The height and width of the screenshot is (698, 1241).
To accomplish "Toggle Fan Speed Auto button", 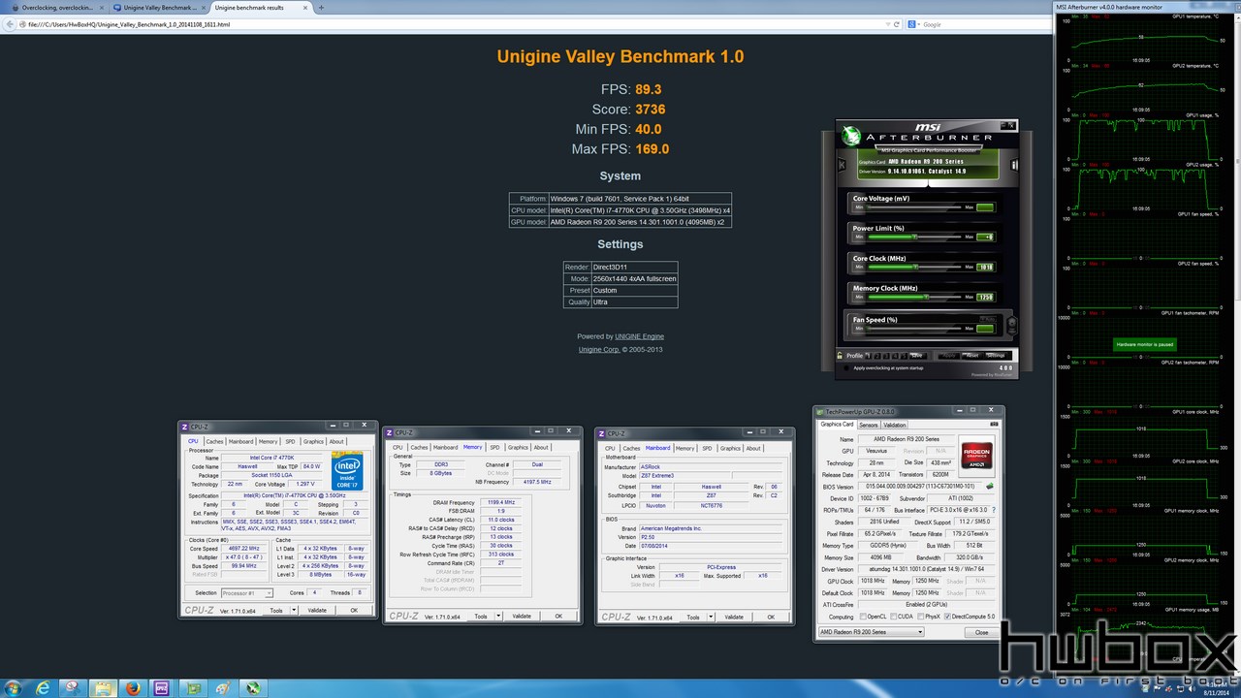I will tap(988, 319).
